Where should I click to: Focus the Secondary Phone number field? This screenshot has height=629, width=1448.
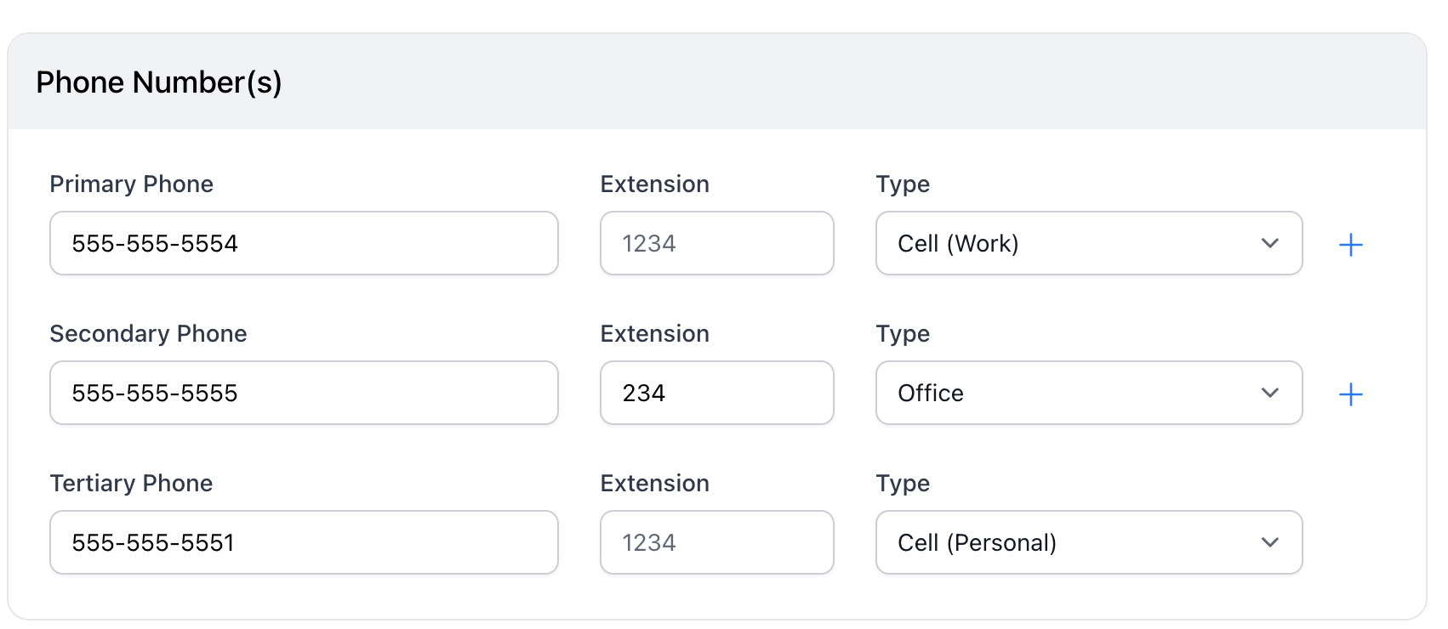(x=304, y=394)
